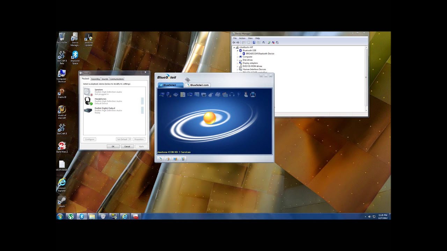The height and width of the screenshot is (251, 447).
Task: Open the Action menu in Device Manager
Action: click(x=242, y=38)
